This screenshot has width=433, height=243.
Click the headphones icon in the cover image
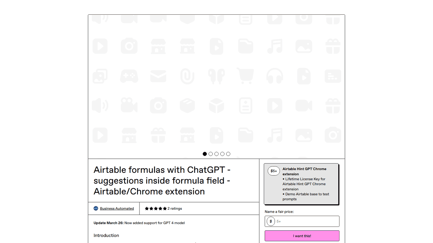point(275,76)
